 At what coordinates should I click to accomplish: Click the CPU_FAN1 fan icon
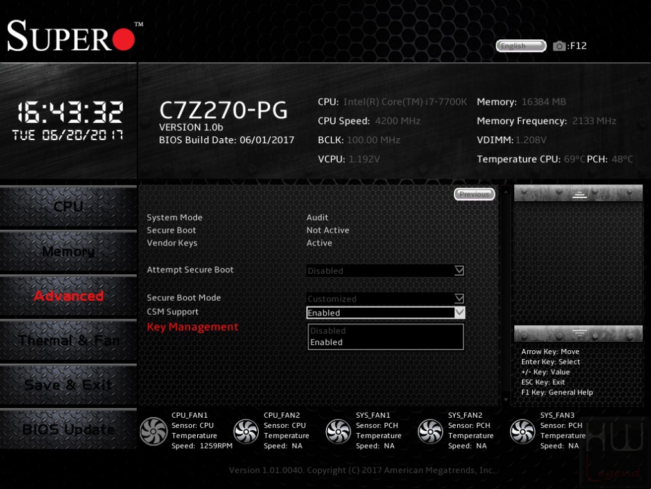pyautogui.click(x=153, y=431)
